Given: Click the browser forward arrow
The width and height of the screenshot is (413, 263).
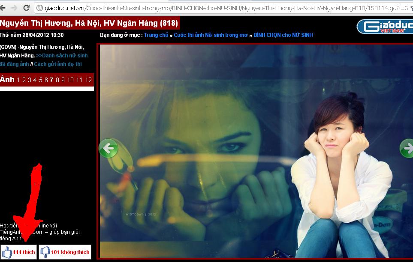Looking at the screenshot, I should point(15,8).
